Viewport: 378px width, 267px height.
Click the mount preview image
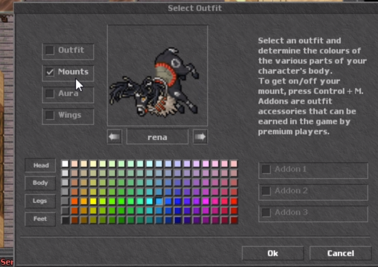tap(158, 75)
